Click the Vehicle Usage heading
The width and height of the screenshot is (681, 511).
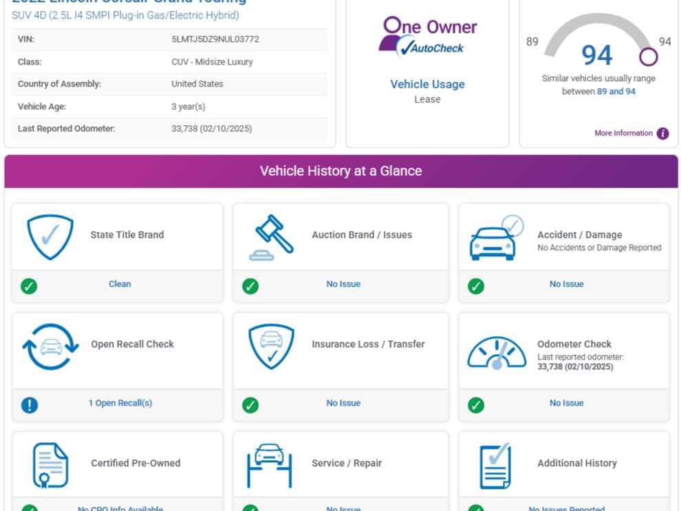tap(428, 84)
